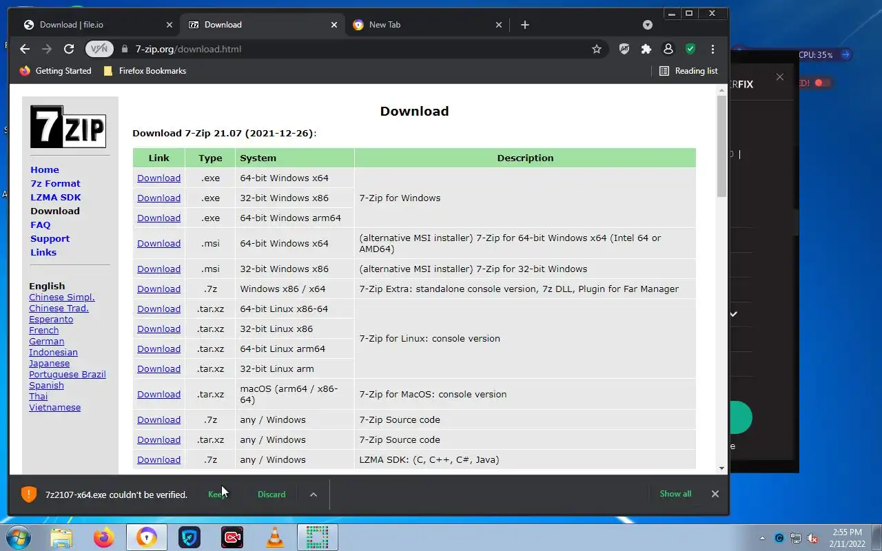Open the tab search dropdown arrow
882x551 pixels.
pyautogui.click(x=648, y=25)
